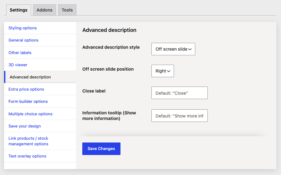This screenshot has width=281, height=175.
Task: Open Advanced description style dropdown
Action: point(173,49)
